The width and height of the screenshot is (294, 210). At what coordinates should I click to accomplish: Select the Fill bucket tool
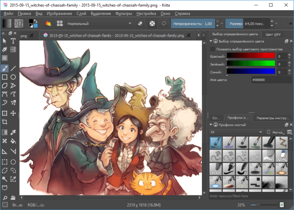pos(13,142)
